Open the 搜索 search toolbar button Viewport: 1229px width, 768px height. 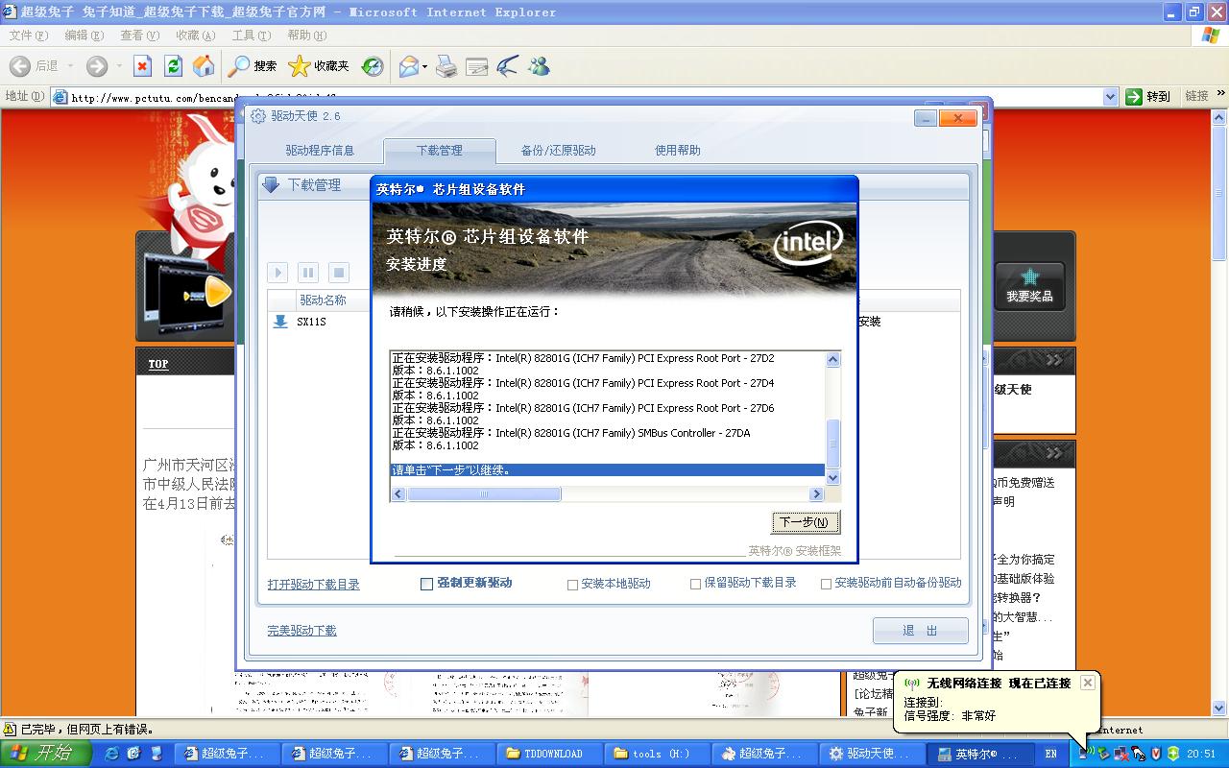point(253,66)
